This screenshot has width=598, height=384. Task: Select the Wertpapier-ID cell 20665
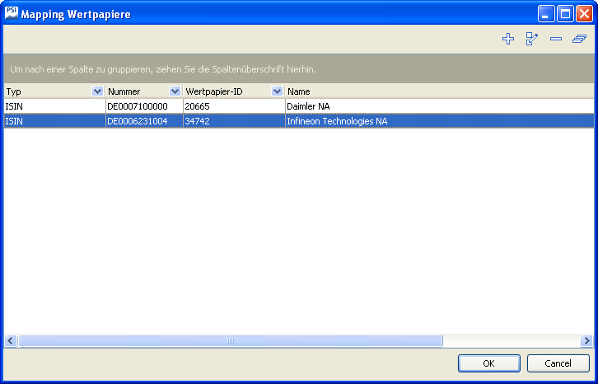[x=198, y=106]
